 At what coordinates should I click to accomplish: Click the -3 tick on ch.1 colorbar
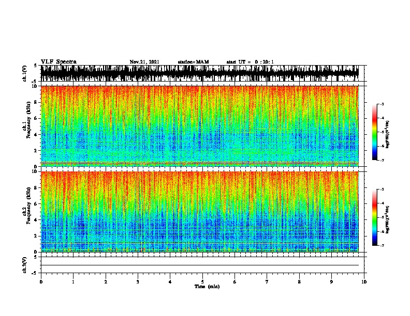(x=382, y=104)
